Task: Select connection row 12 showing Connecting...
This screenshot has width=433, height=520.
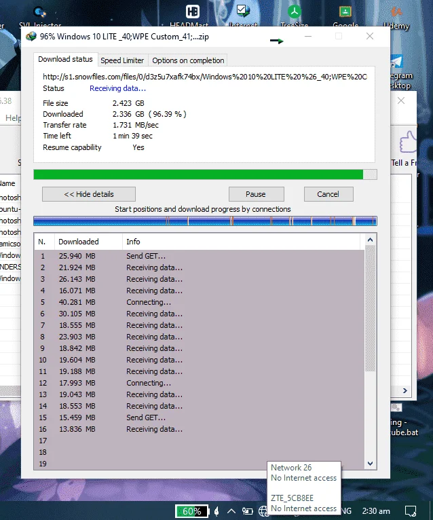Action: pos(199,383)
